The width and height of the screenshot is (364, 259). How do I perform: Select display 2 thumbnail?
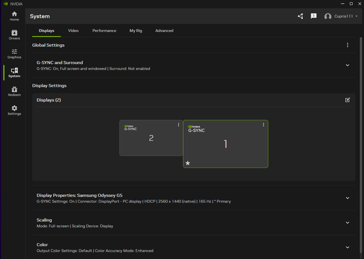150,138
